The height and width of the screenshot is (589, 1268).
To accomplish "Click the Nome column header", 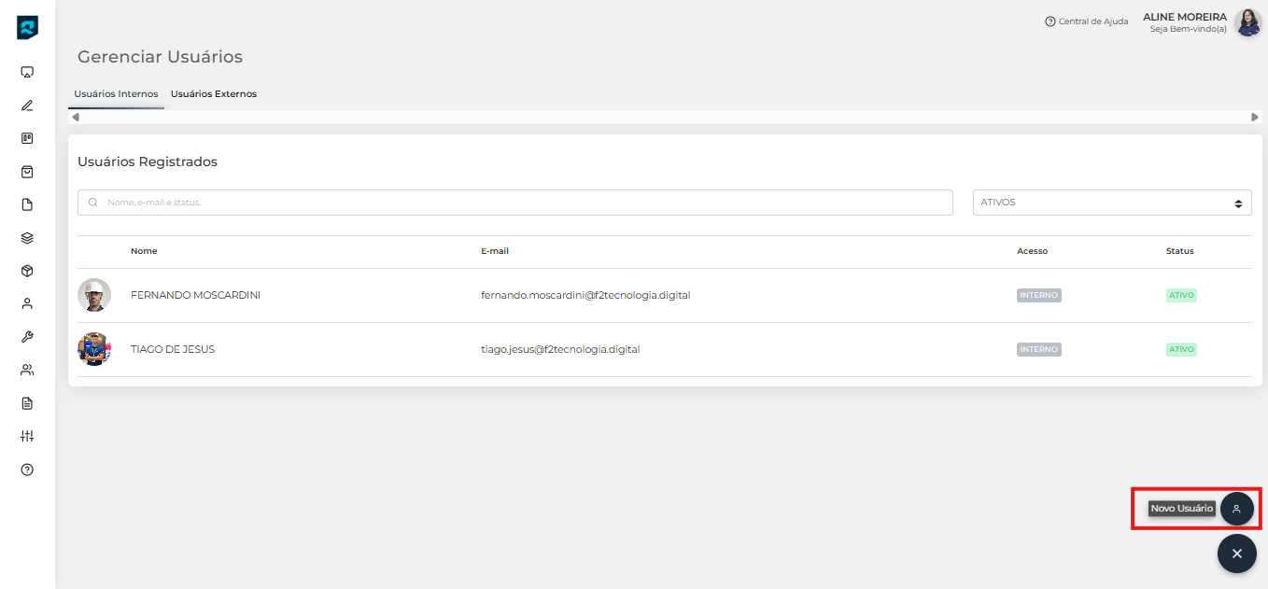I will pyautogui.click(x=144, y=251).
